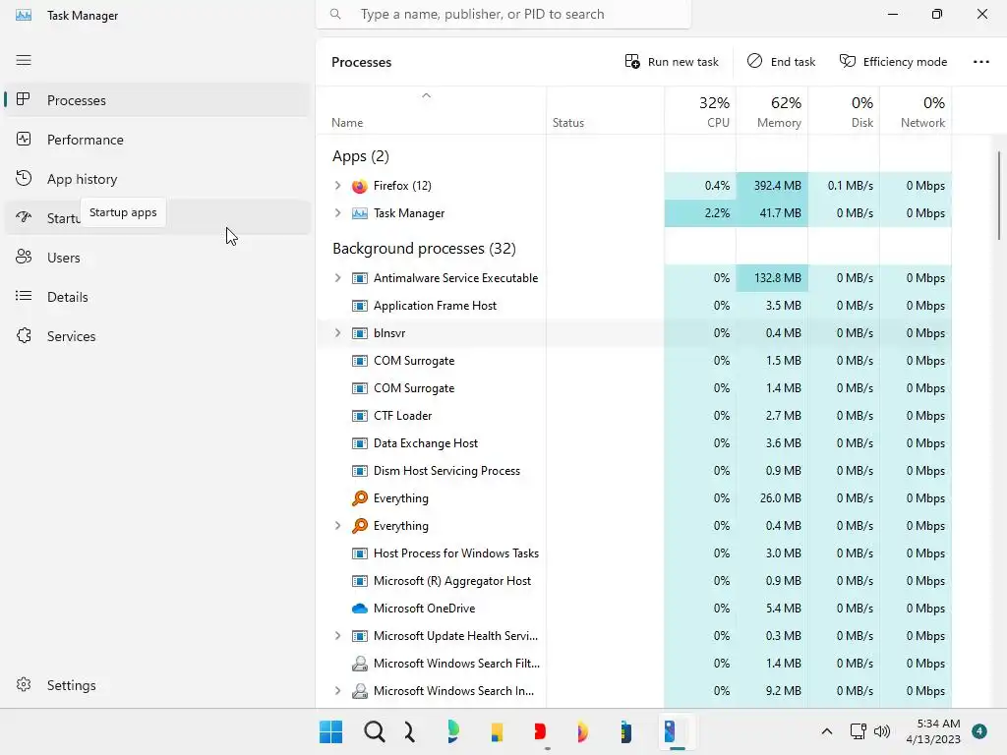
Task: Expand Microsoft Update Health Servi...
Action: (x=338, y=636)
